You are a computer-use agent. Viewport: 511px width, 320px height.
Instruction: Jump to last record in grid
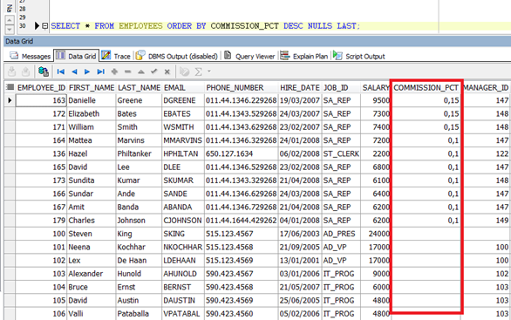pyautogui.click(x=100, y=71)
